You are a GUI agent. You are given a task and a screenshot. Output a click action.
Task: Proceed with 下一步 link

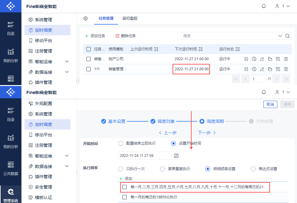207,133
